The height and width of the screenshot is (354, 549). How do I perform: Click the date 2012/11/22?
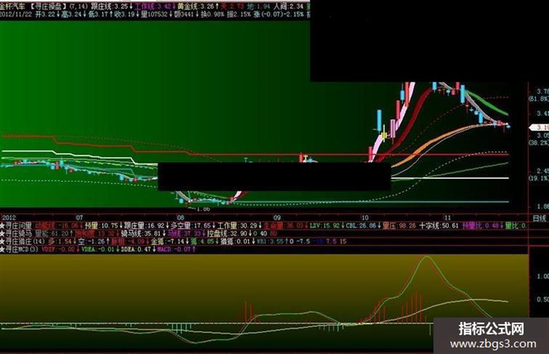[x=15, y=14]
